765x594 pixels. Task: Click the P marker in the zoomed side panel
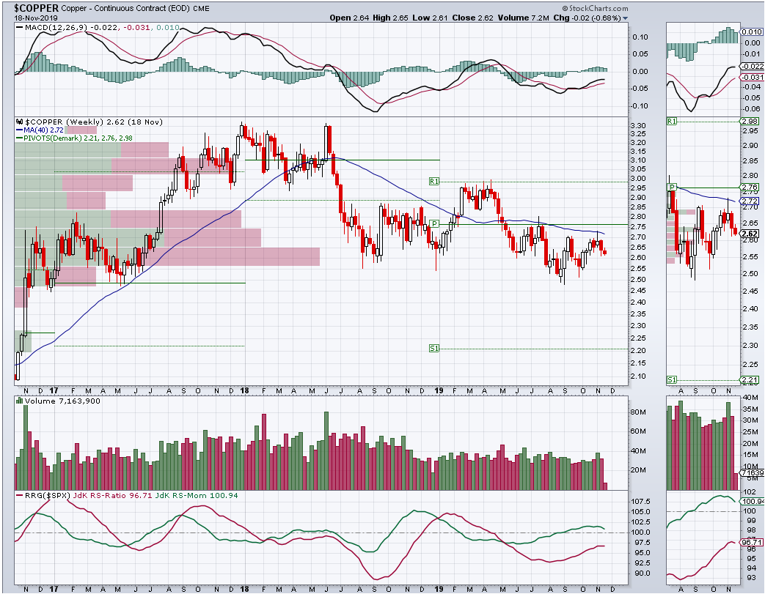coord(672,187)
